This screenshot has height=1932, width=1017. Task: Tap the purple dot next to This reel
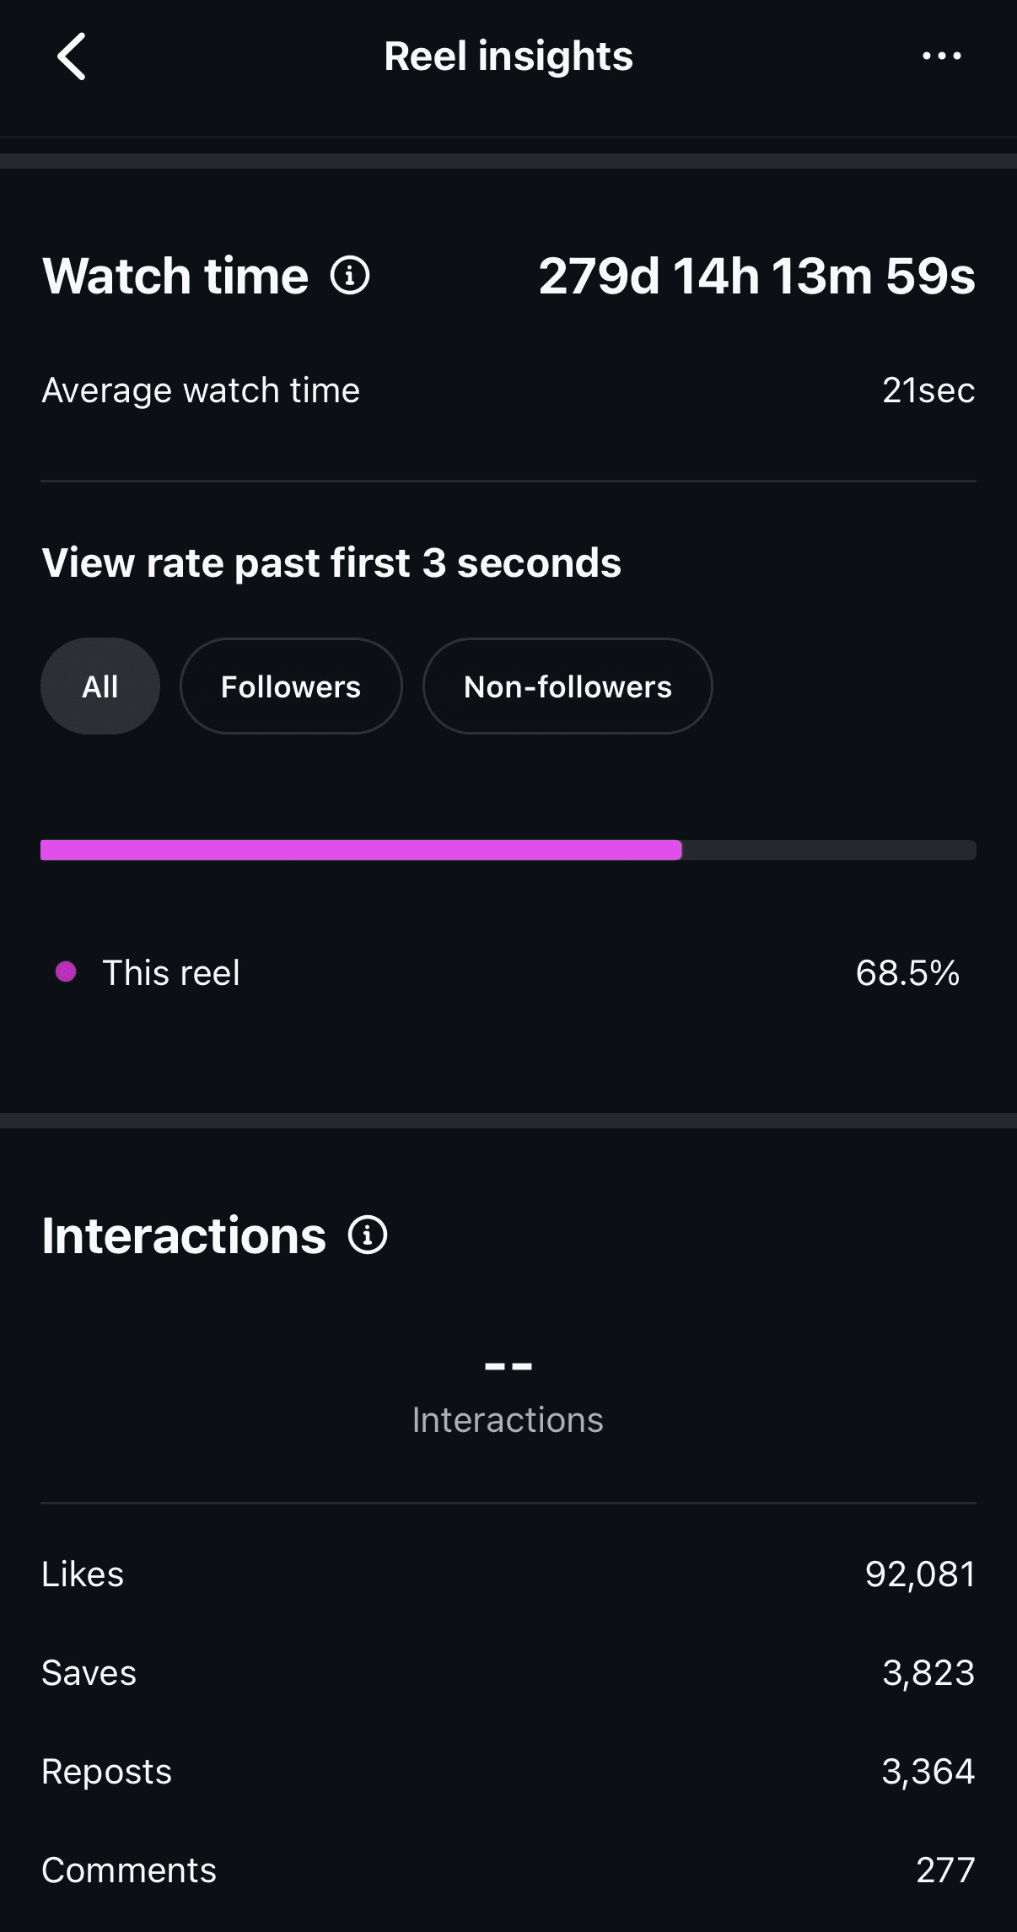tap(67, 971)
